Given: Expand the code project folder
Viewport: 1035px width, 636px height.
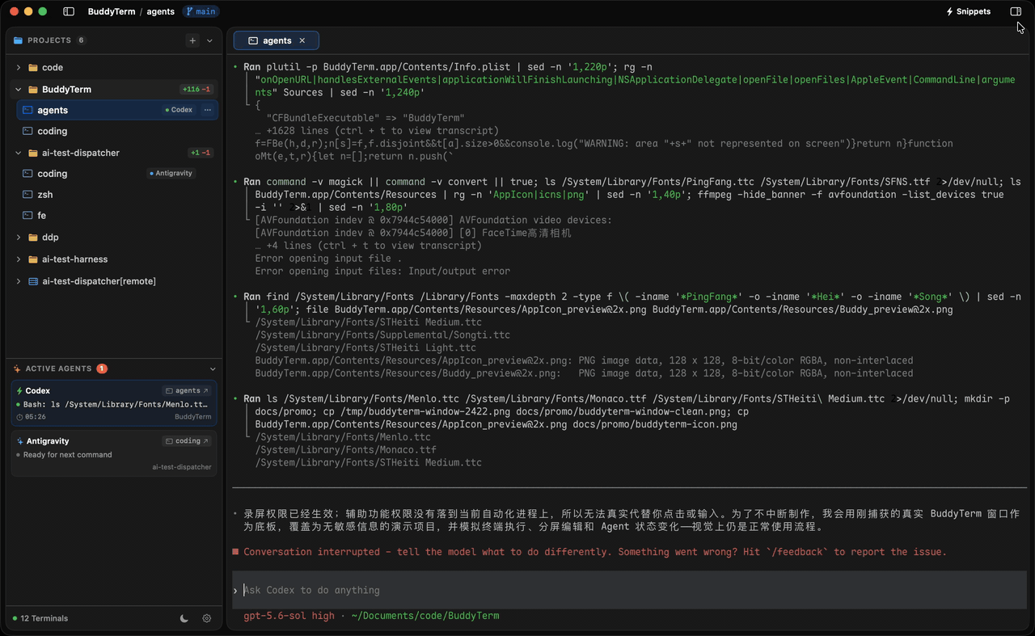Looking at the screenshot, I should point(19,68).
